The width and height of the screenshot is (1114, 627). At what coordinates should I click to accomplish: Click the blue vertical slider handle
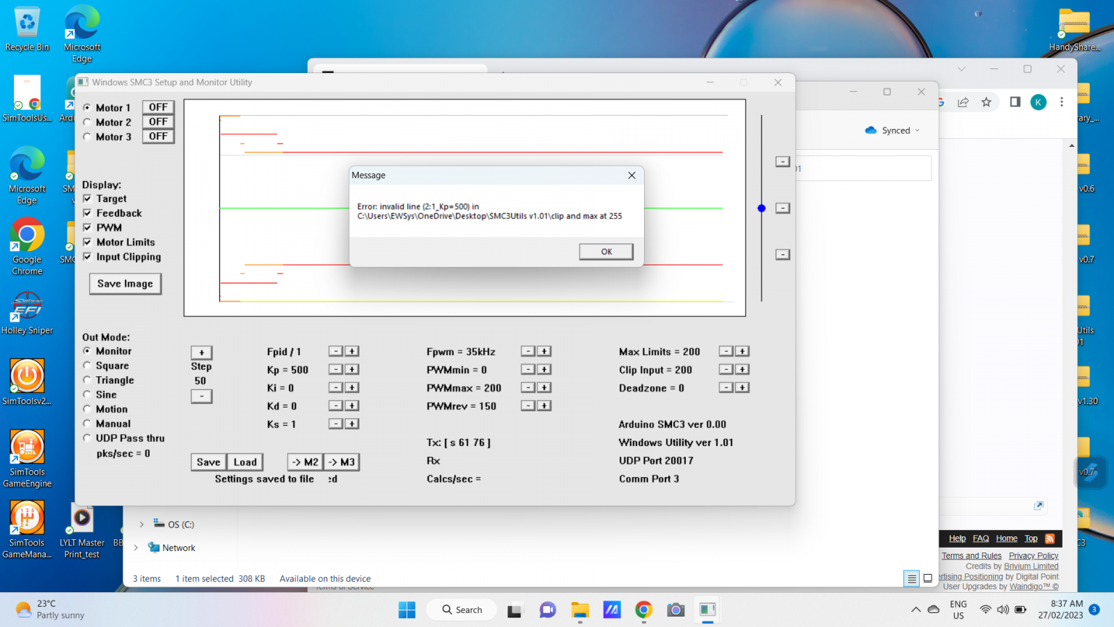click(762, 208)
